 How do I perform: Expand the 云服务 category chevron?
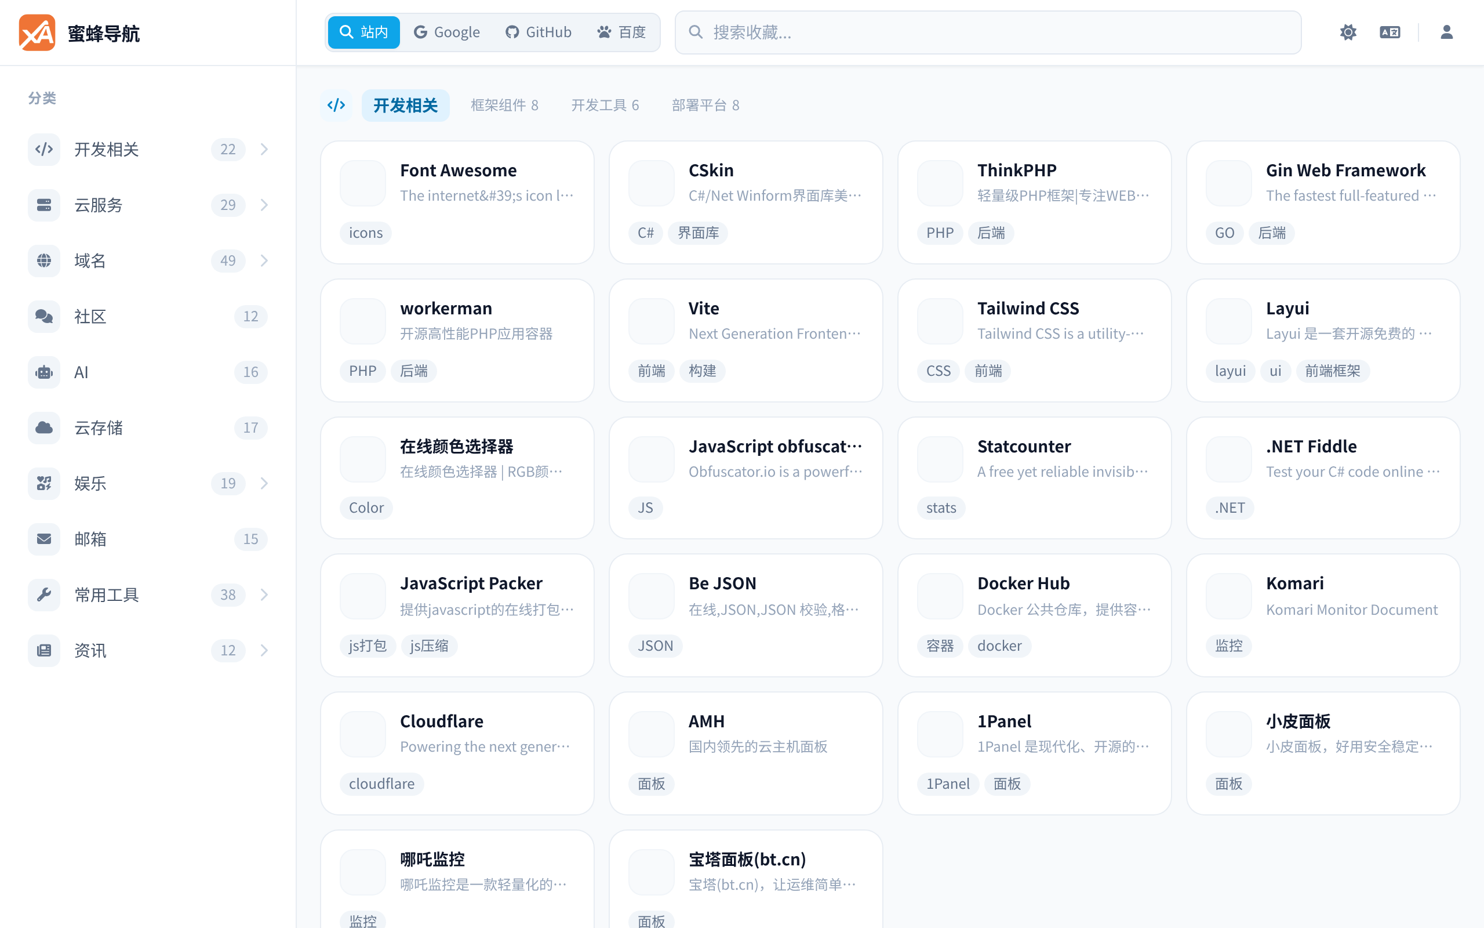pos(264,205)
